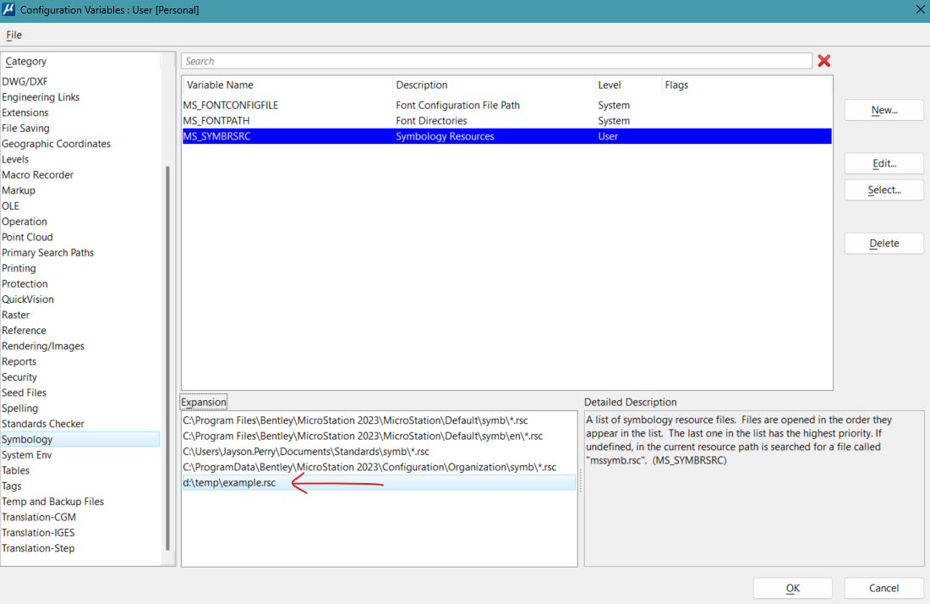Viewport: 930px width, 604px height.
Task: Confirm changes with OK
Action: [x=792, y=588]
